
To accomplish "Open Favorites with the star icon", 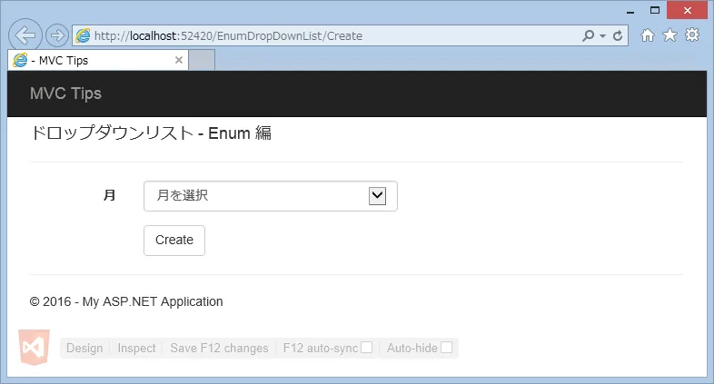I will coord(669,35).
